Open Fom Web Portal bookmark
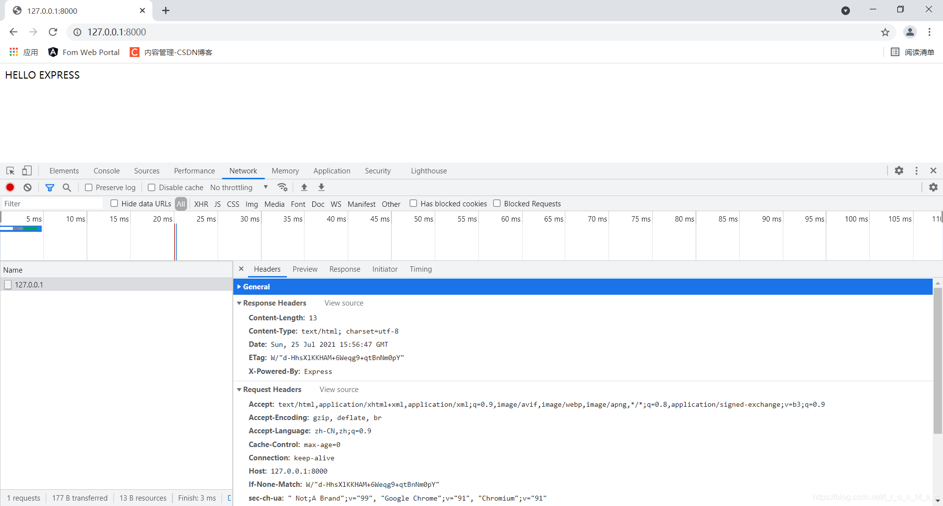The height and width of the screenshot is (506, 943). [84, 52]
